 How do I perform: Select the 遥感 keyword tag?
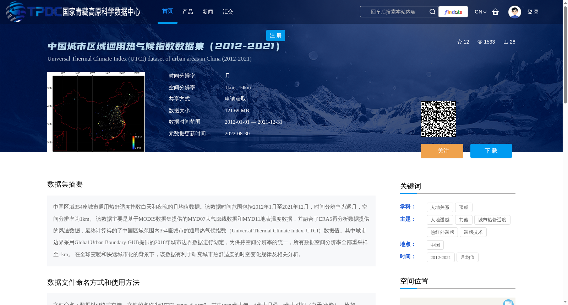464,207
